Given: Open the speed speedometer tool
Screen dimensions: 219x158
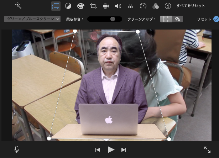Looking at the screenshot, I should pos(143,6).
